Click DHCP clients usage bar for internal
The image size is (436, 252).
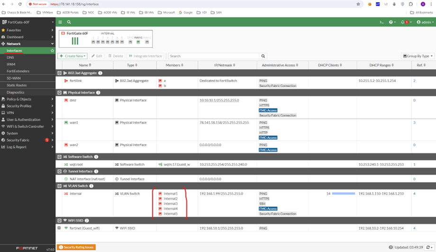[x=344, y=193]
